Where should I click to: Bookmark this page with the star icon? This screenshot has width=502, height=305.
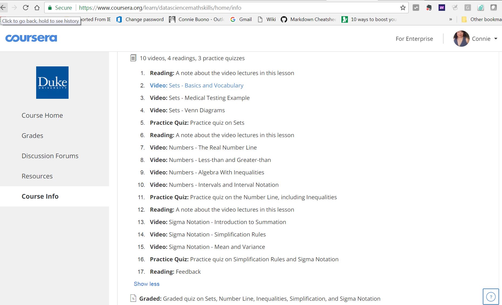click(x=403, y=8)
